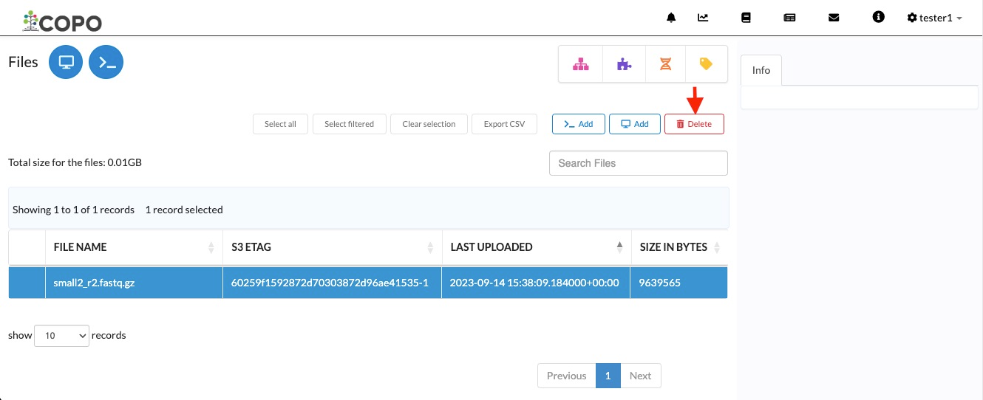983x400 pixels.
Task: Click the Export CSV button
Action: [x=504, y=124]
